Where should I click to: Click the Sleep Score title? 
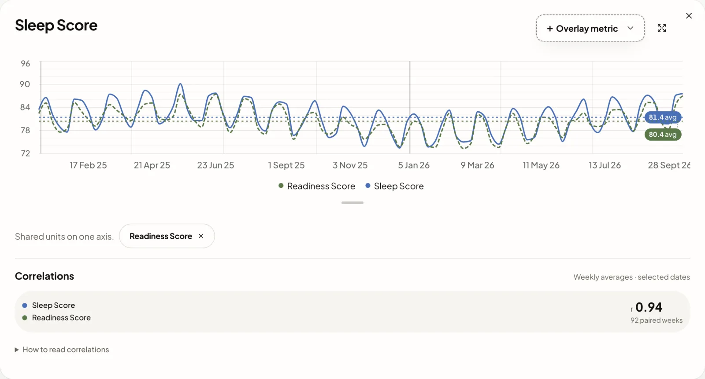[x=56, y=26]
